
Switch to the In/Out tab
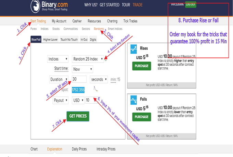tap(84, 39)
